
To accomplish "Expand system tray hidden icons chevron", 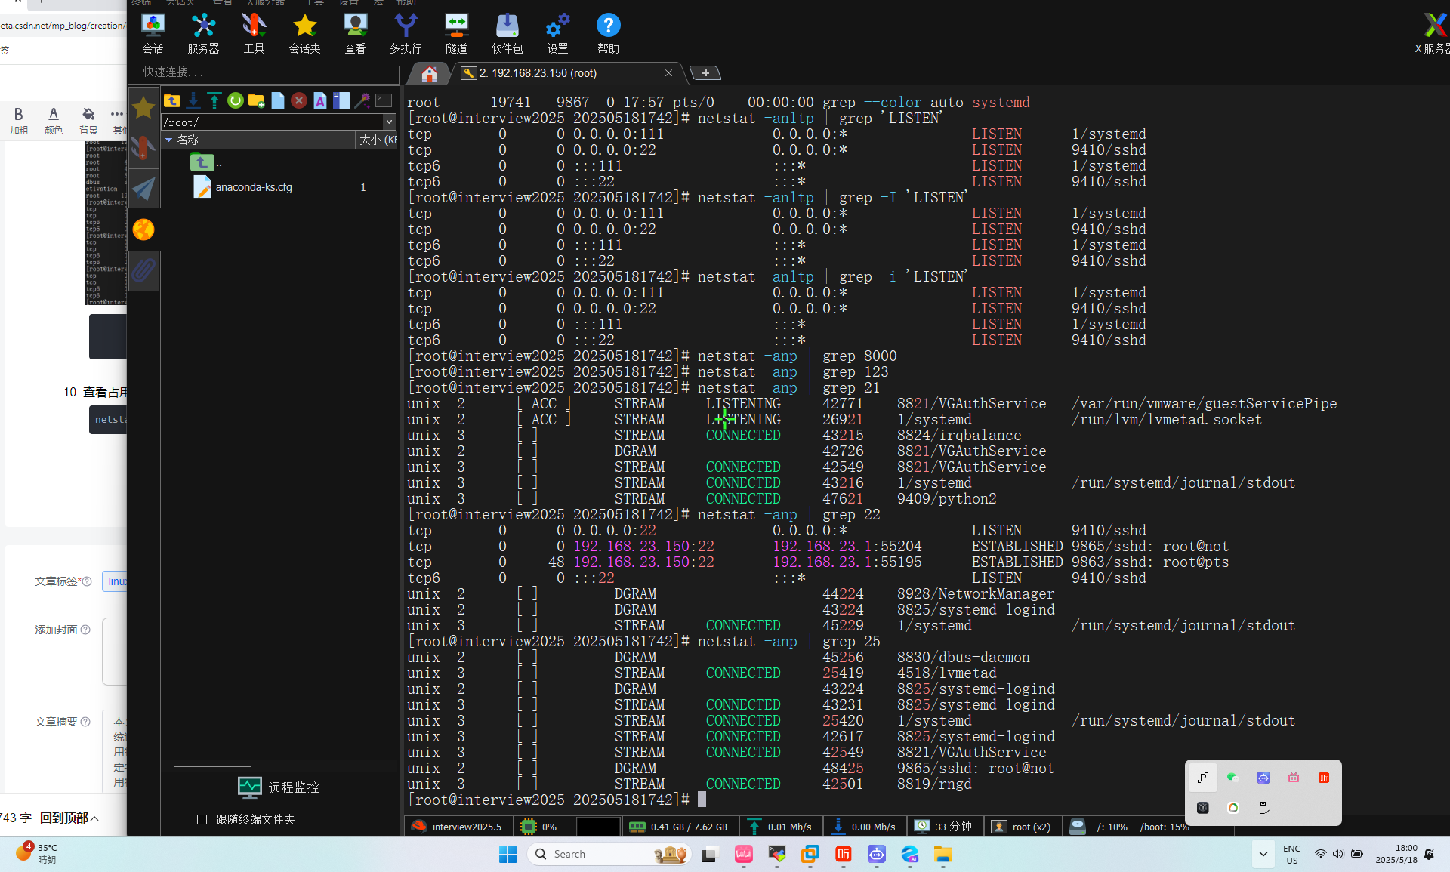I will pyautogui.click(x=1263, y=854).
